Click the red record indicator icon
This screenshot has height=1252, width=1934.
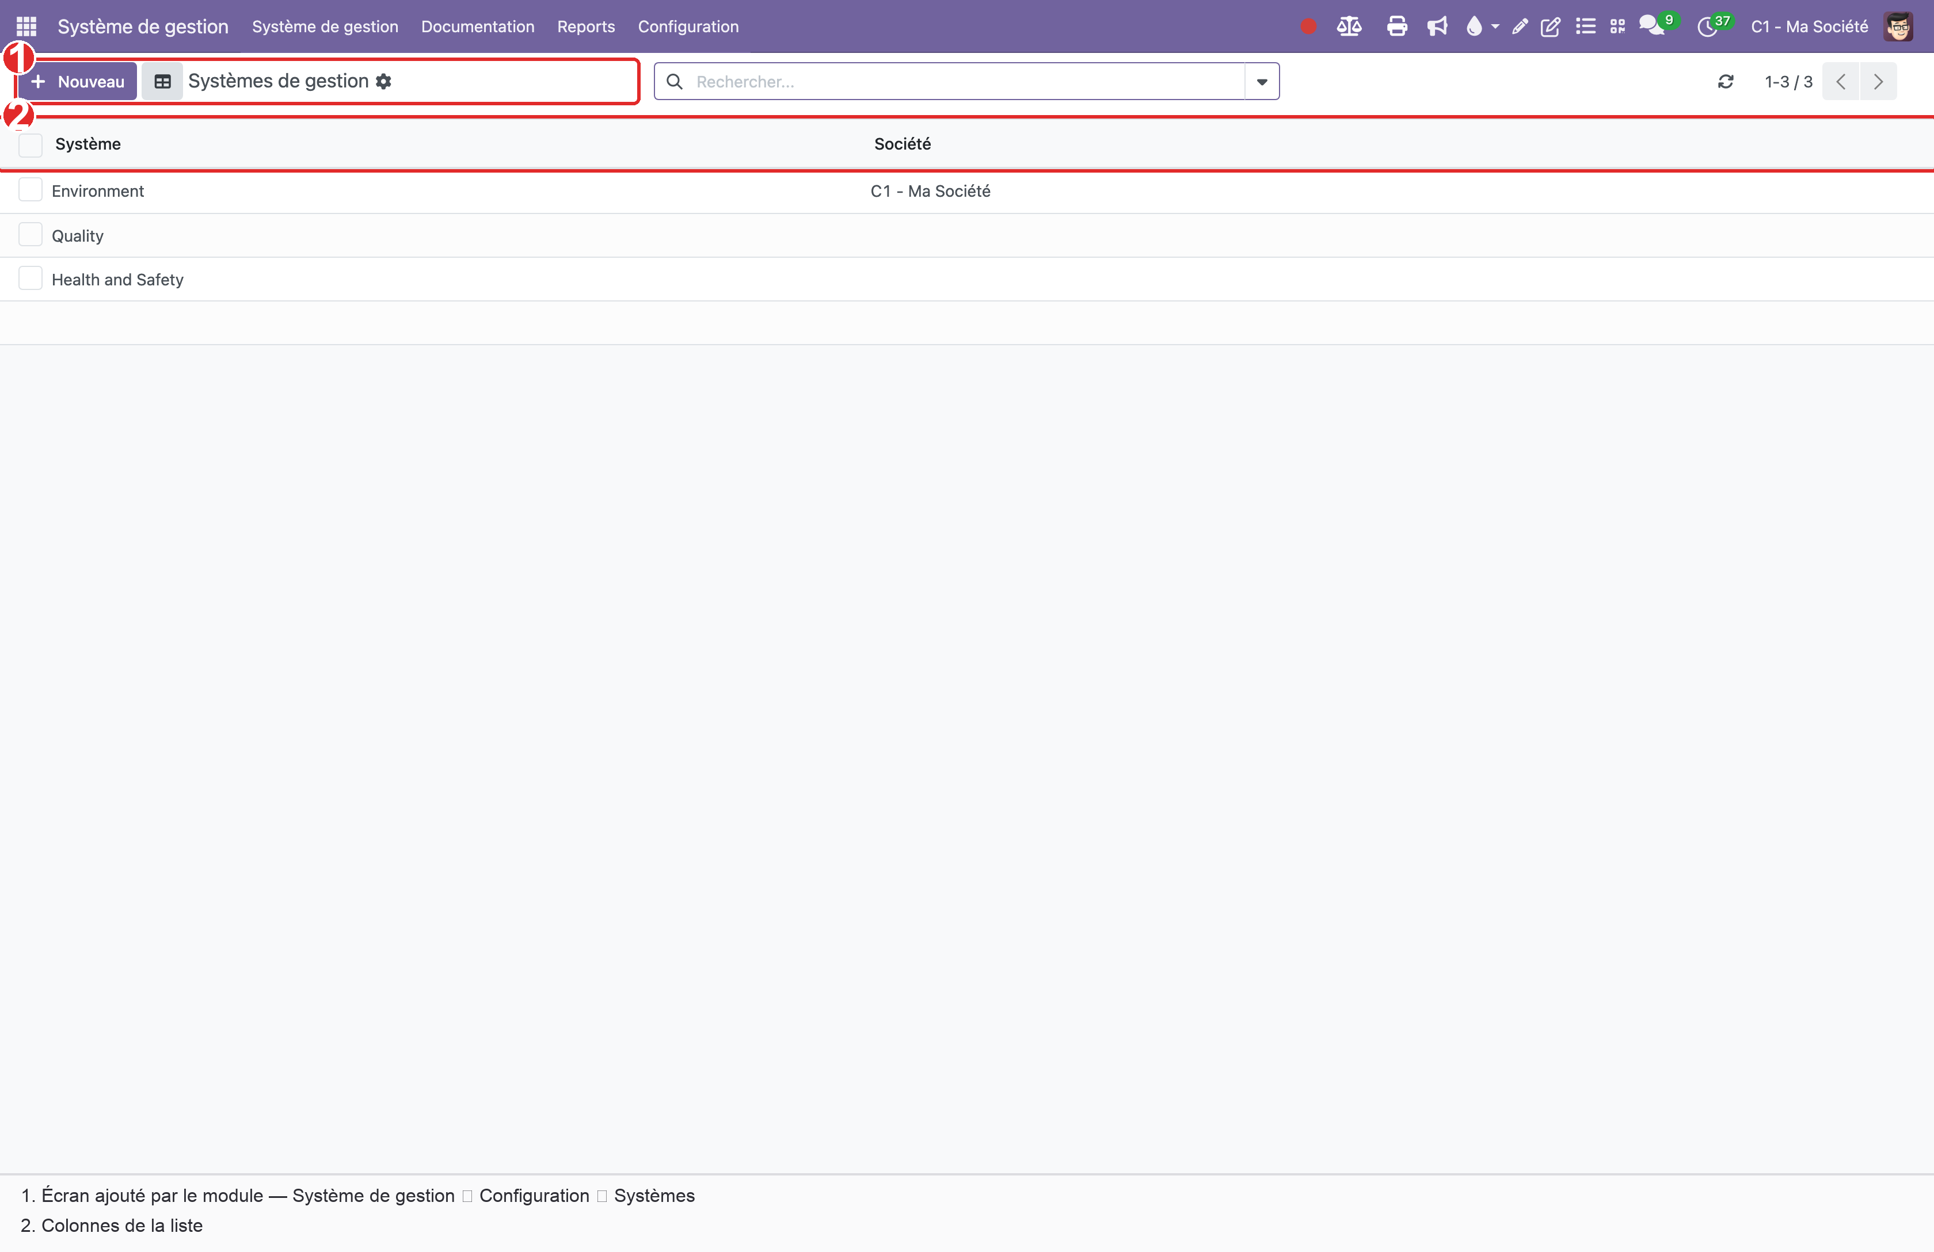(1308, 27)
